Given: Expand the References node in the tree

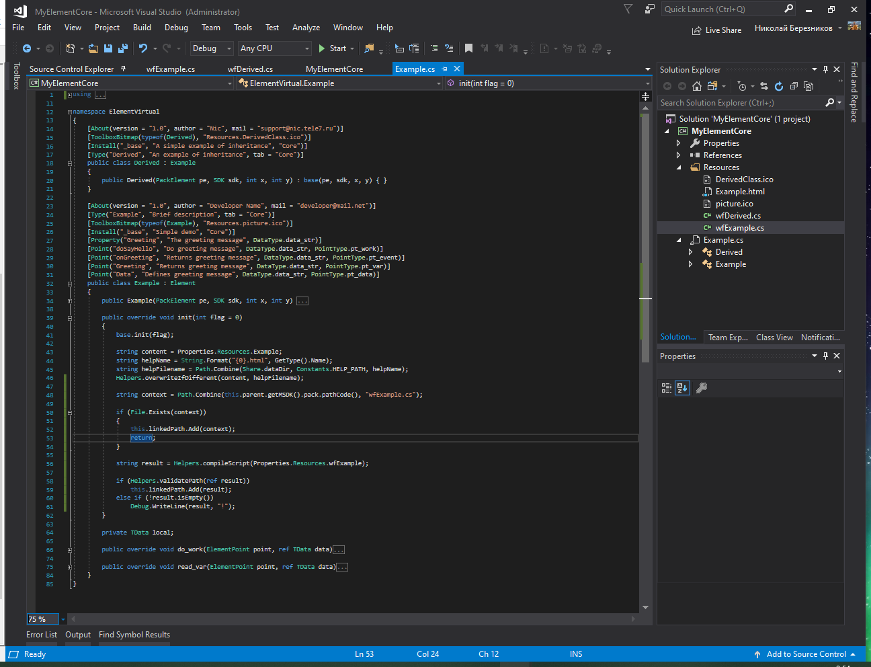Looking at the screenshot, I should (x=678, y=155).
